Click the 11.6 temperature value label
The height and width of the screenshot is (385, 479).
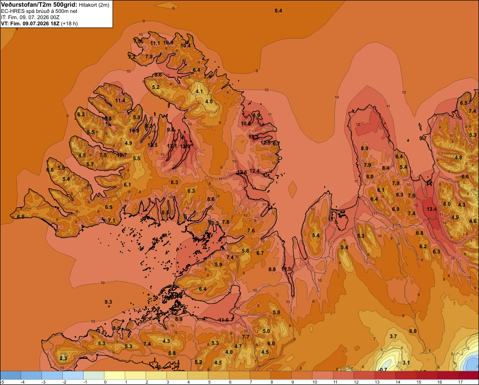224,319
